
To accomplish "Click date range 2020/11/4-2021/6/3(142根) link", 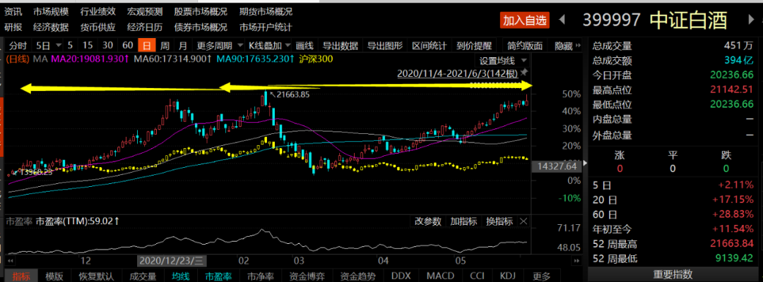I will pos(457,73).
